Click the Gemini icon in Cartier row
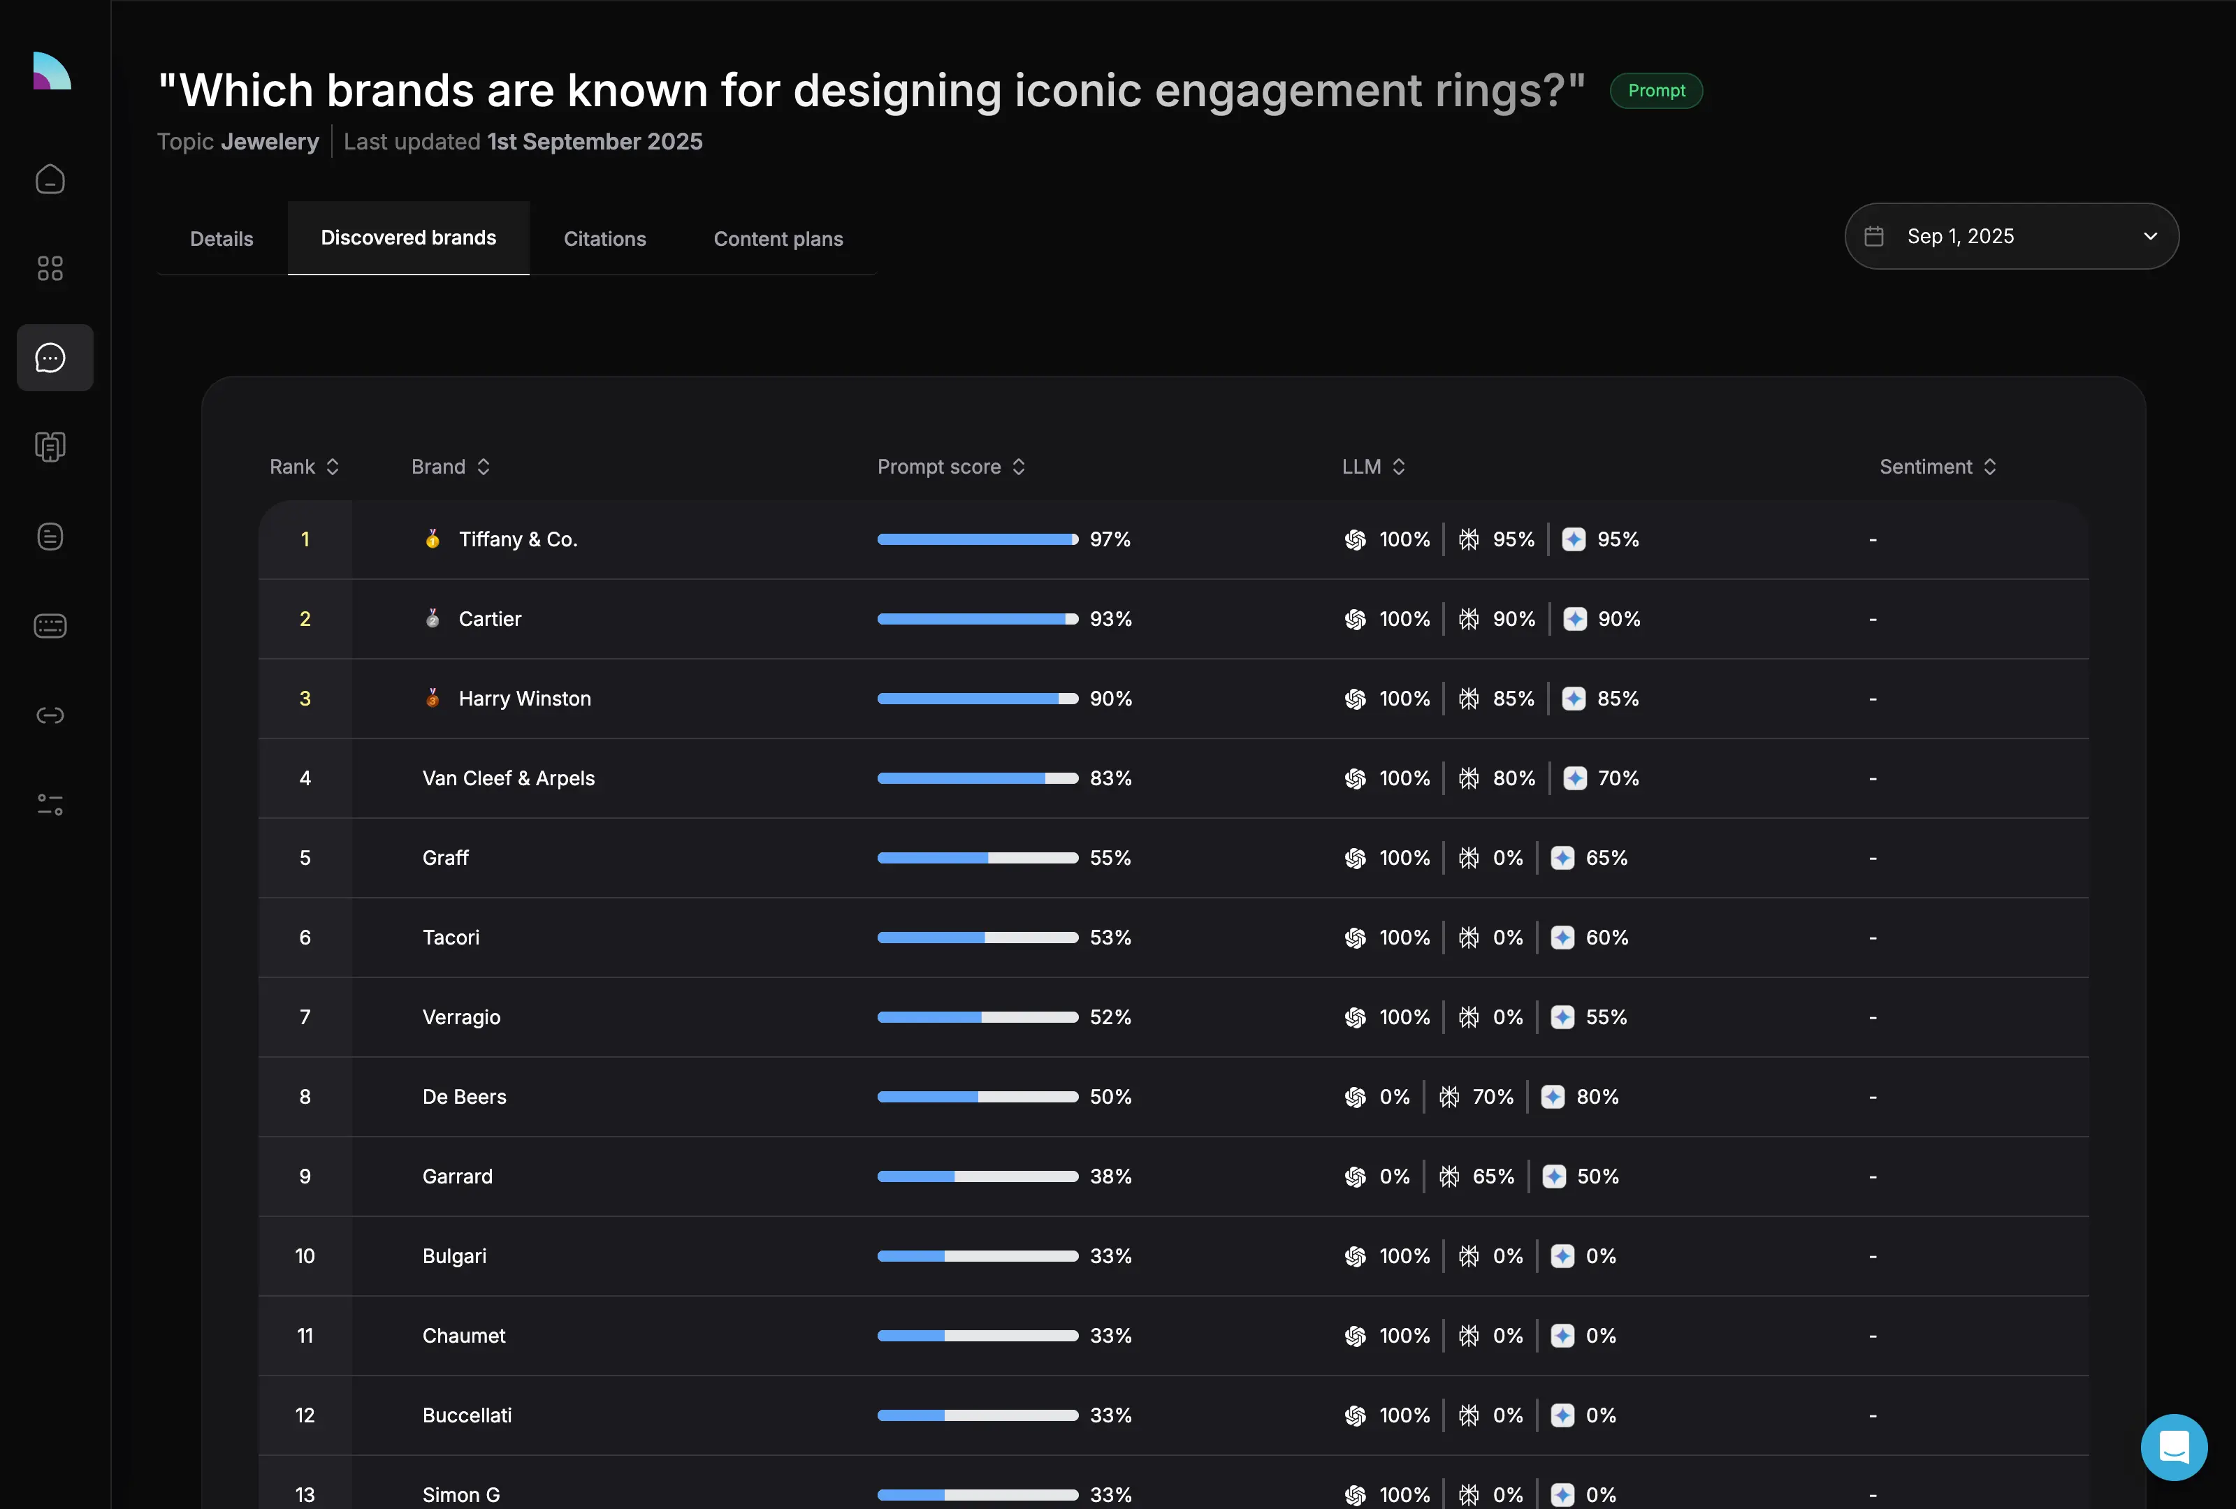 tap(1575, 620)
